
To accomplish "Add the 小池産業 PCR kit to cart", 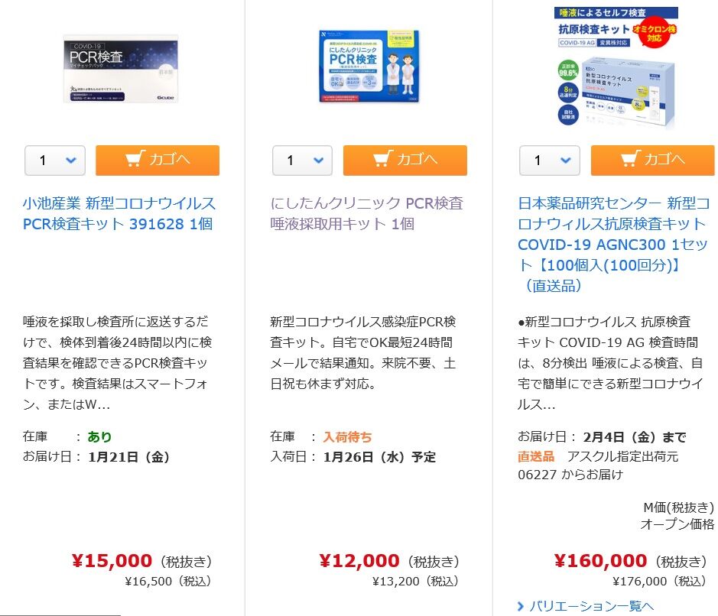I will [x=157, y=160].
